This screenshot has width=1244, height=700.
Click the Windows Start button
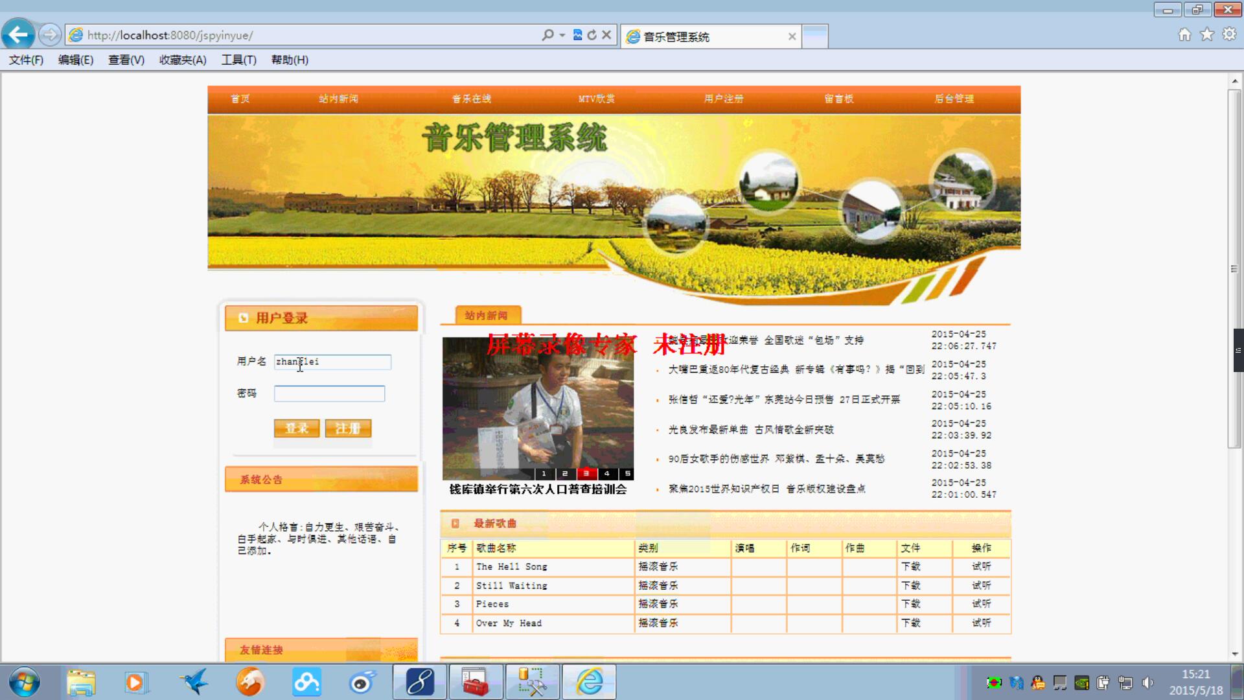click(x=25, y=682)
